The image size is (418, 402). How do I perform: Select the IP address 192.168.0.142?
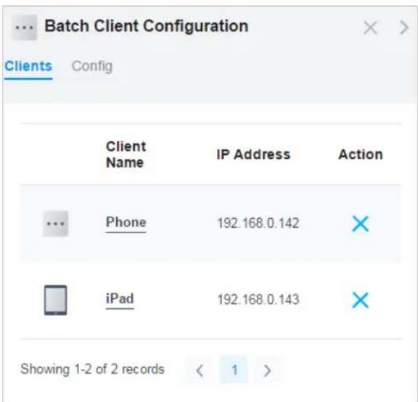tap(259, 223)
